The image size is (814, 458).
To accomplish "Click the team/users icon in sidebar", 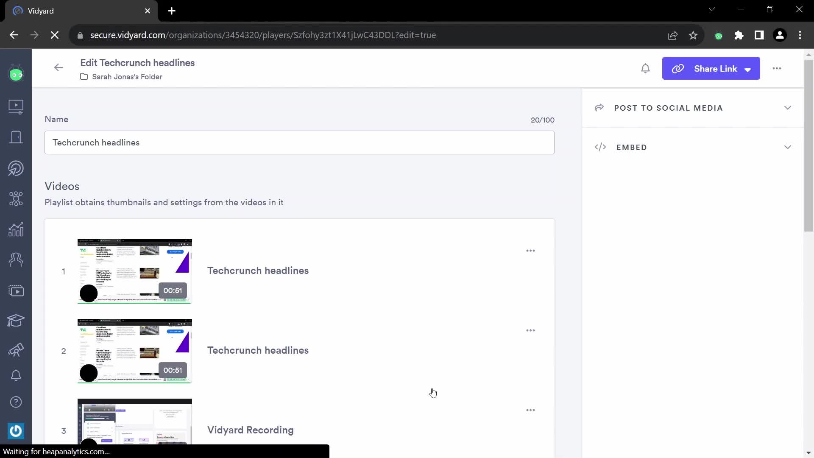I will click(16, 259).
